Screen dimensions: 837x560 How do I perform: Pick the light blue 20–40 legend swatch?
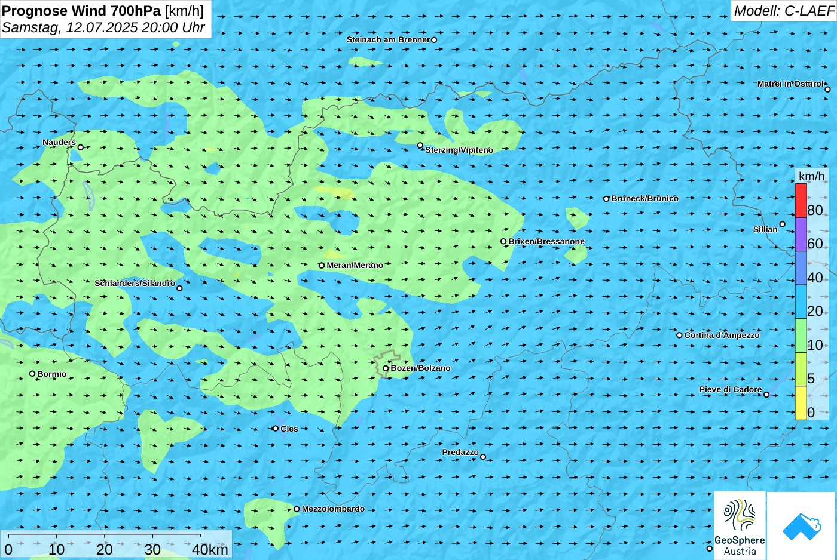click(801, 301)
